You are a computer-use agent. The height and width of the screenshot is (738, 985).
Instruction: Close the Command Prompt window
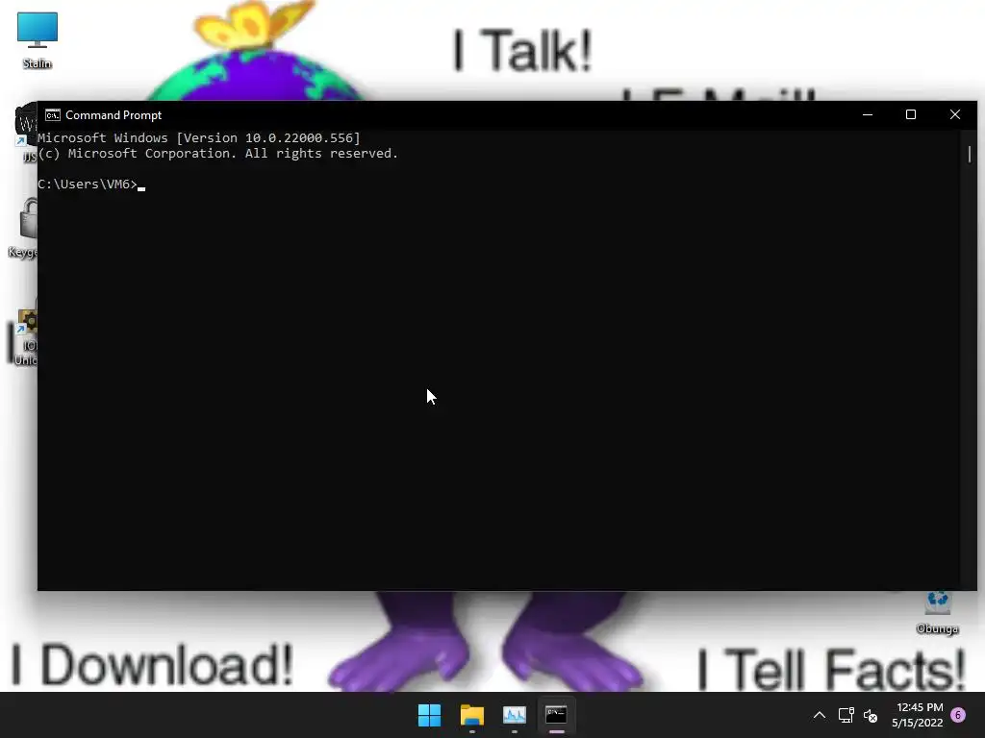[x=955, y=115]
